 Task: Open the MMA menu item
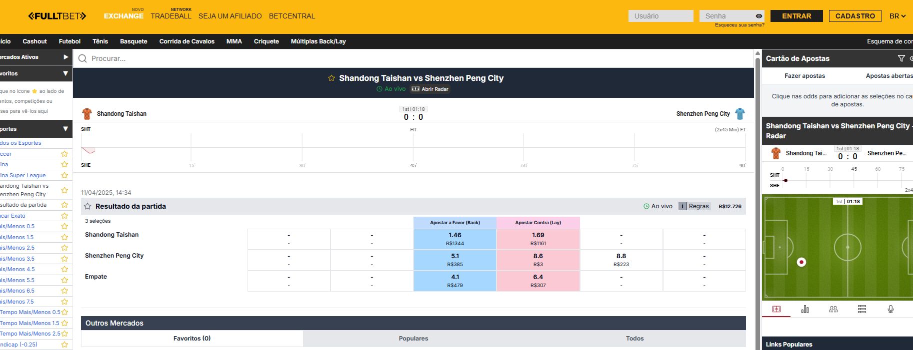pyautogui.click(x=234, y=41)
